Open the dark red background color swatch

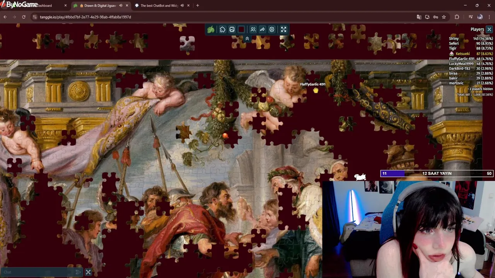click(241, 29)
